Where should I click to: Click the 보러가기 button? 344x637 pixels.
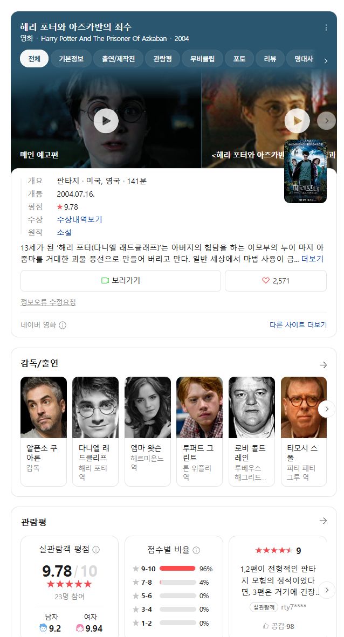(x=121, y=281)
